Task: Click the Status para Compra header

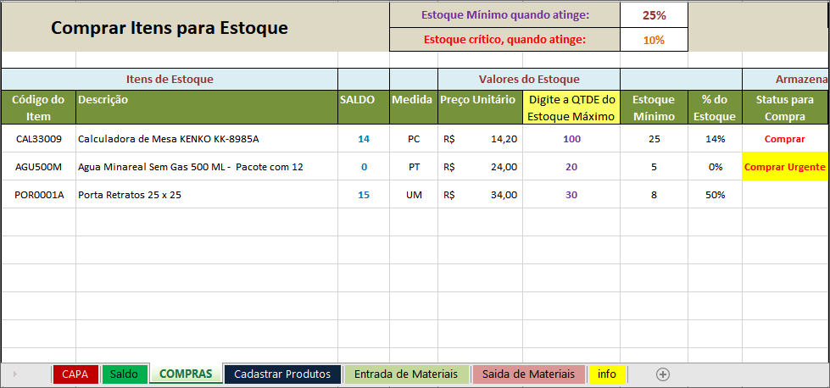Action: (x=785, y=108)
